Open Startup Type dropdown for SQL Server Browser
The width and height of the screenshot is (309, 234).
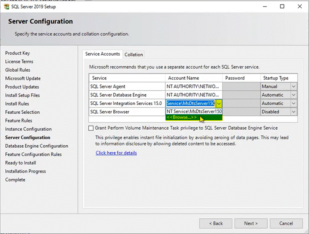[x=293, y=112]
